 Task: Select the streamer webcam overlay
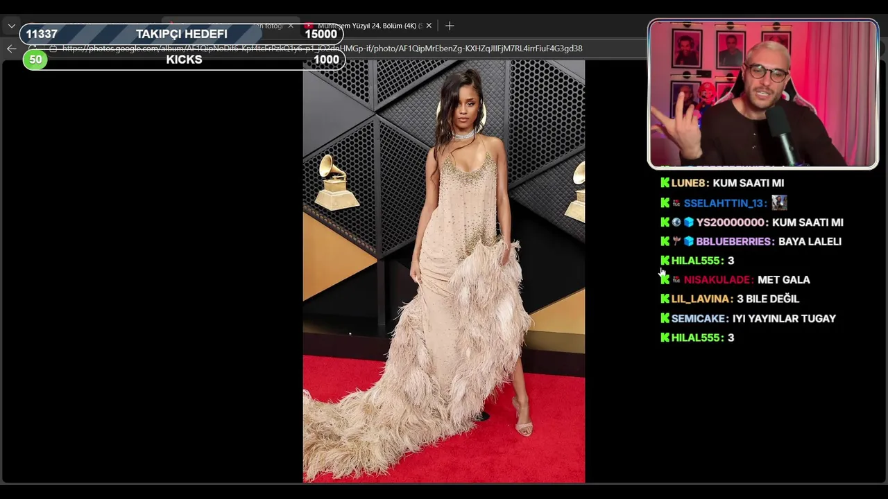click(763, 94)
